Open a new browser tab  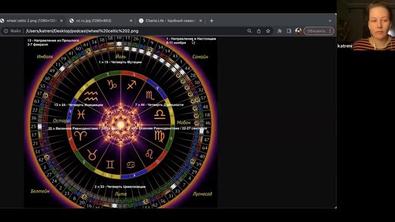click(x=212, y=21)
